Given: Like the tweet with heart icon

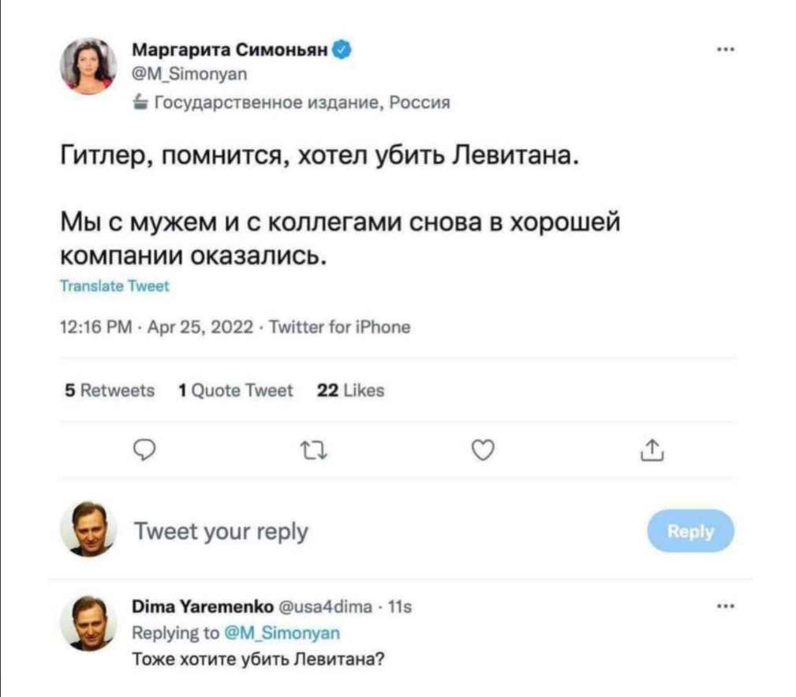Looking at the screenshot, I should click(x=483, y=450).
